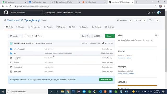
Task: Click the Chrome profile avatar
Action: click(x=160, y=6)
